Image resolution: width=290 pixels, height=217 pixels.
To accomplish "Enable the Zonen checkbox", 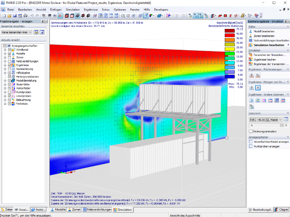I will [9, 57].
